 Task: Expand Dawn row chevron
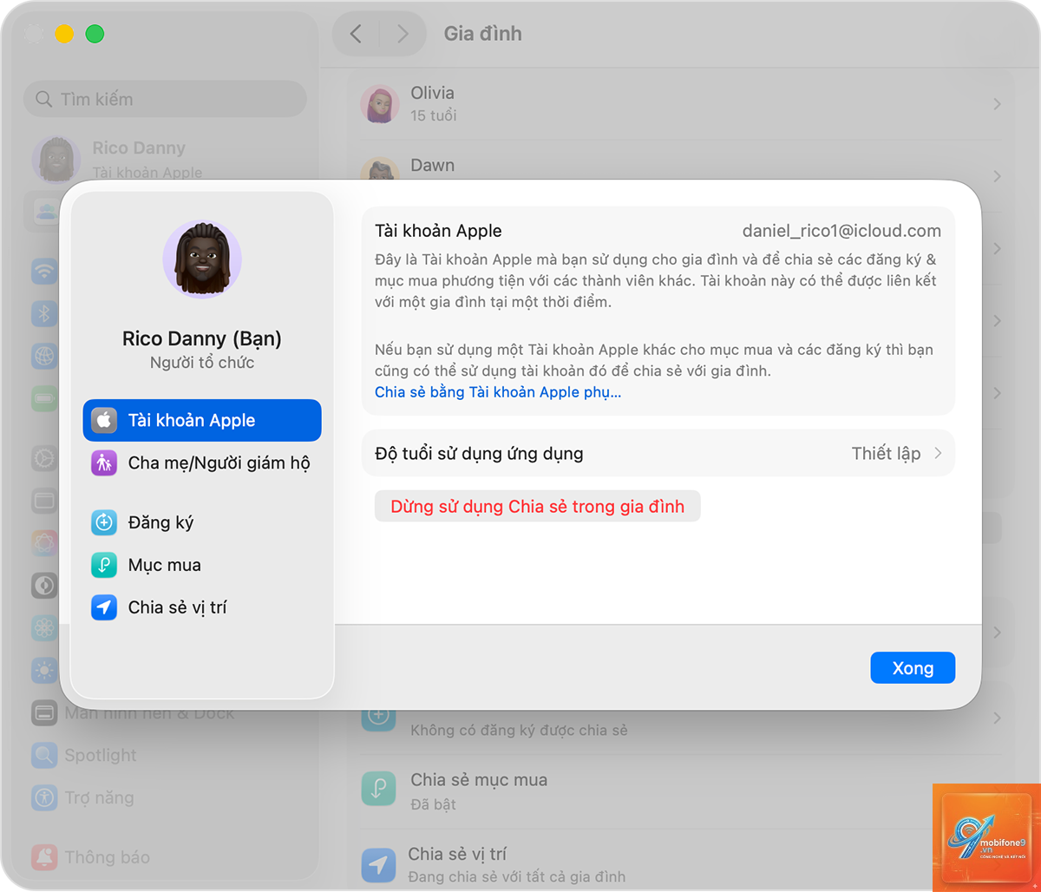pyautogui.click(x=998, y=176)
